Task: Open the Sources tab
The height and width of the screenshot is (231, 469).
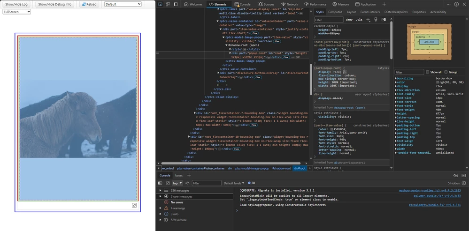Action: coord(266,4)
